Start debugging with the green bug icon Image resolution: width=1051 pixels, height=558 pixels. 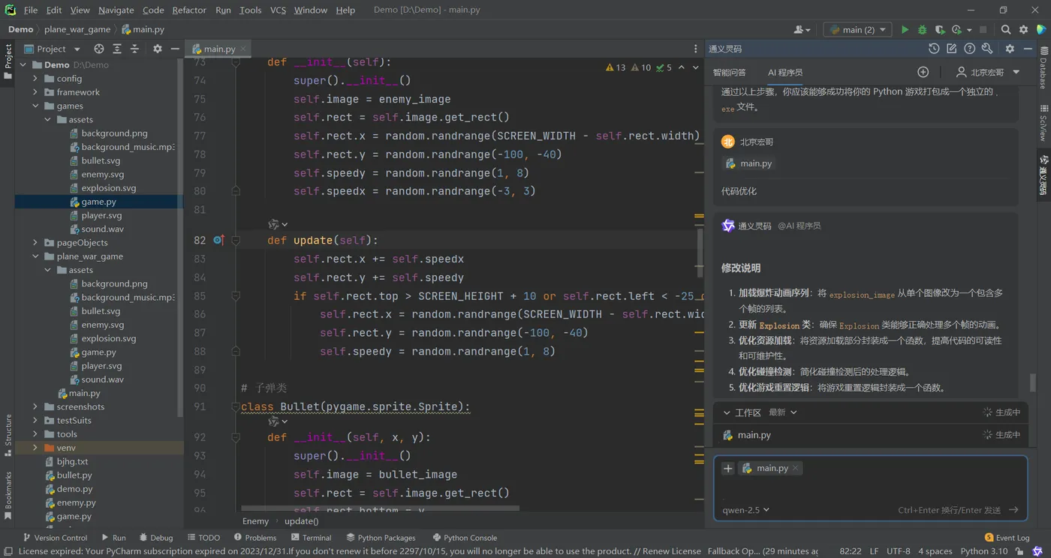coord(923,30)
